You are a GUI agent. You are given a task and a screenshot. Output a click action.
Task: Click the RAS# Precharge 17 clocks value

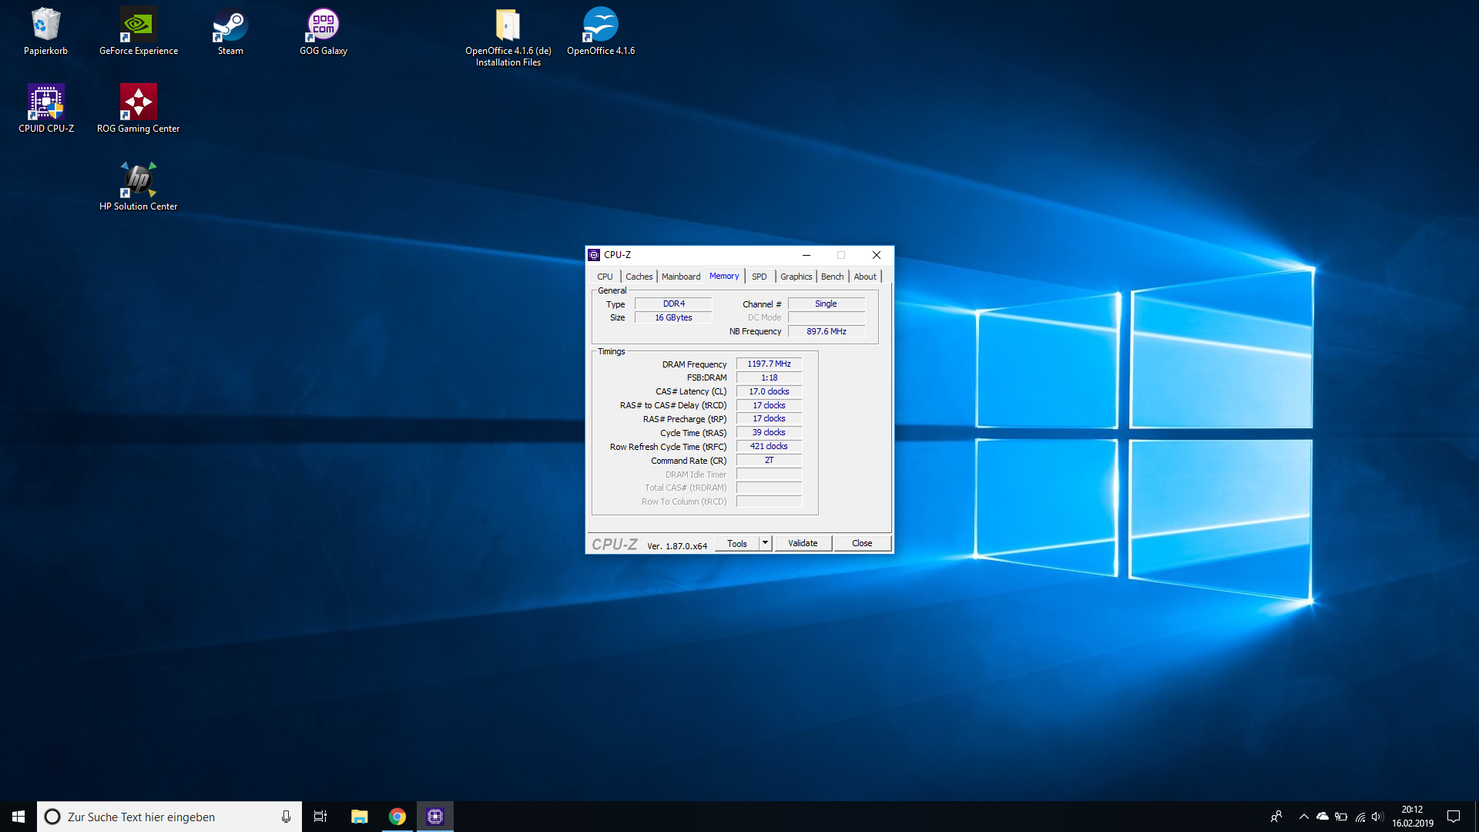point(769,419)
